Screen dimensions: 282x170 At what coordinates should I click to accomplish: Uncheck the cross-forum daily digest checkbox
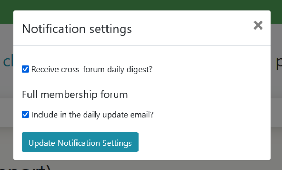coord(25,69)
